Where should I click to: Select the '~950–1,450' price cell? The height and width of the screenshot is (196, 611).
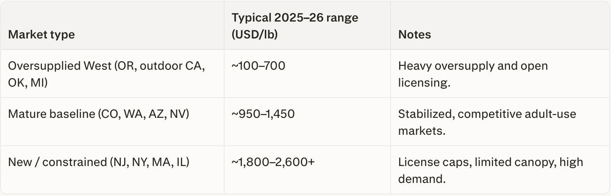(263, 114)
